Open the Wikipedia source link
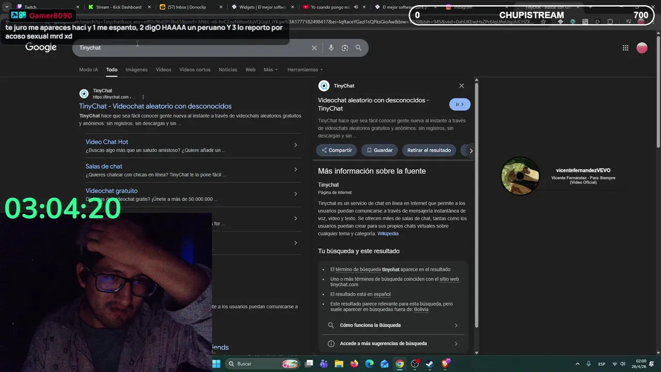This screenshot has height=372, width=661. (x=388, y=234)
